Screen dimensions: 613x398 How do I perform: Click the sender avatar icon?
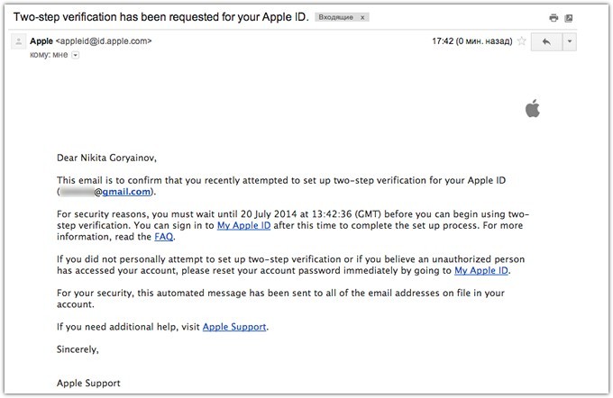16,41
